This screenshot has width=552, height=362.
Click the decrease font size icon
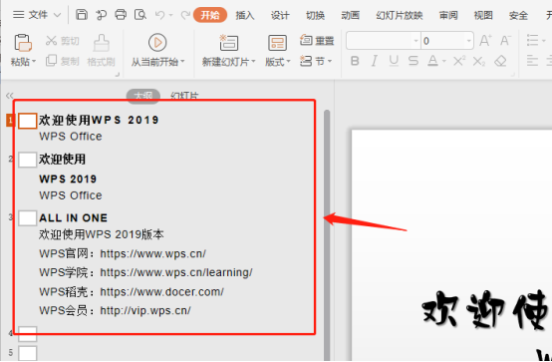coord(505,41)
